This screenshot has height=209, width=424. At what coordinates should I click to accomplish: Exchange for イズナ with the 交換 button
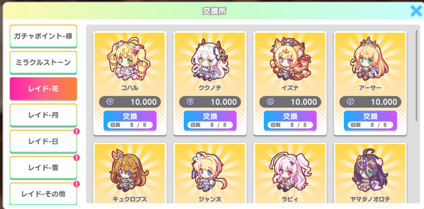(290, 120)
